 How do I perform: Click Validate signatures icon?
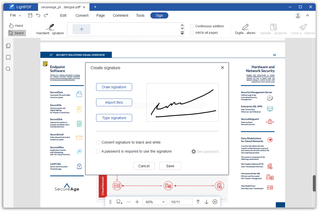pos(273,29)
